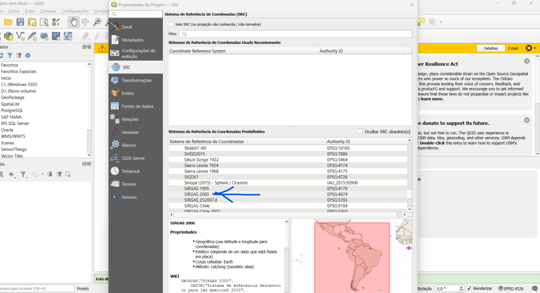Close the Cyber Resilience Act news card
Viewport: 540px width, 293px height.
527,61
